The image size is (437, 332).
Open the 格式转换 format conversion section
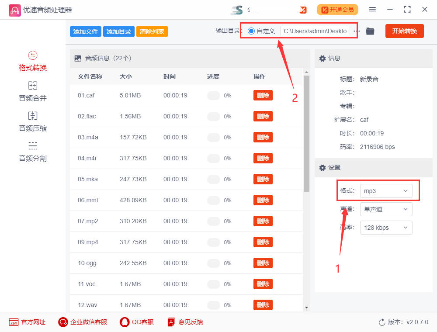(33, 61)
